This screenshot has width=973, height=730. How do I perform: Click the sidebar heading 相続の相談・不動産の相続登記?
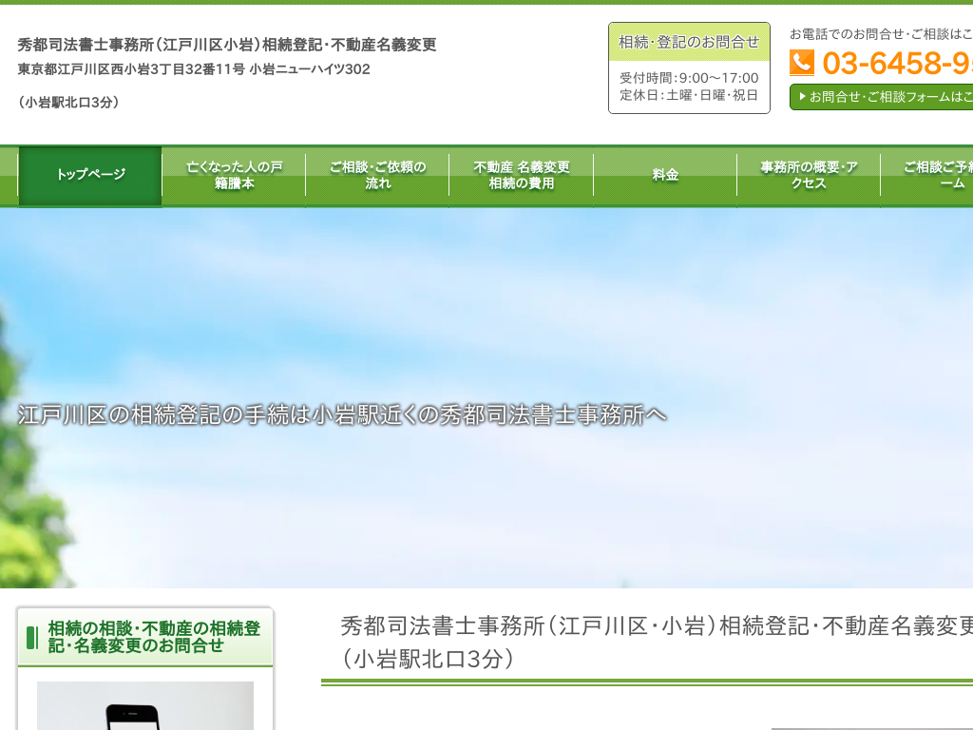(x=154, y=637)
